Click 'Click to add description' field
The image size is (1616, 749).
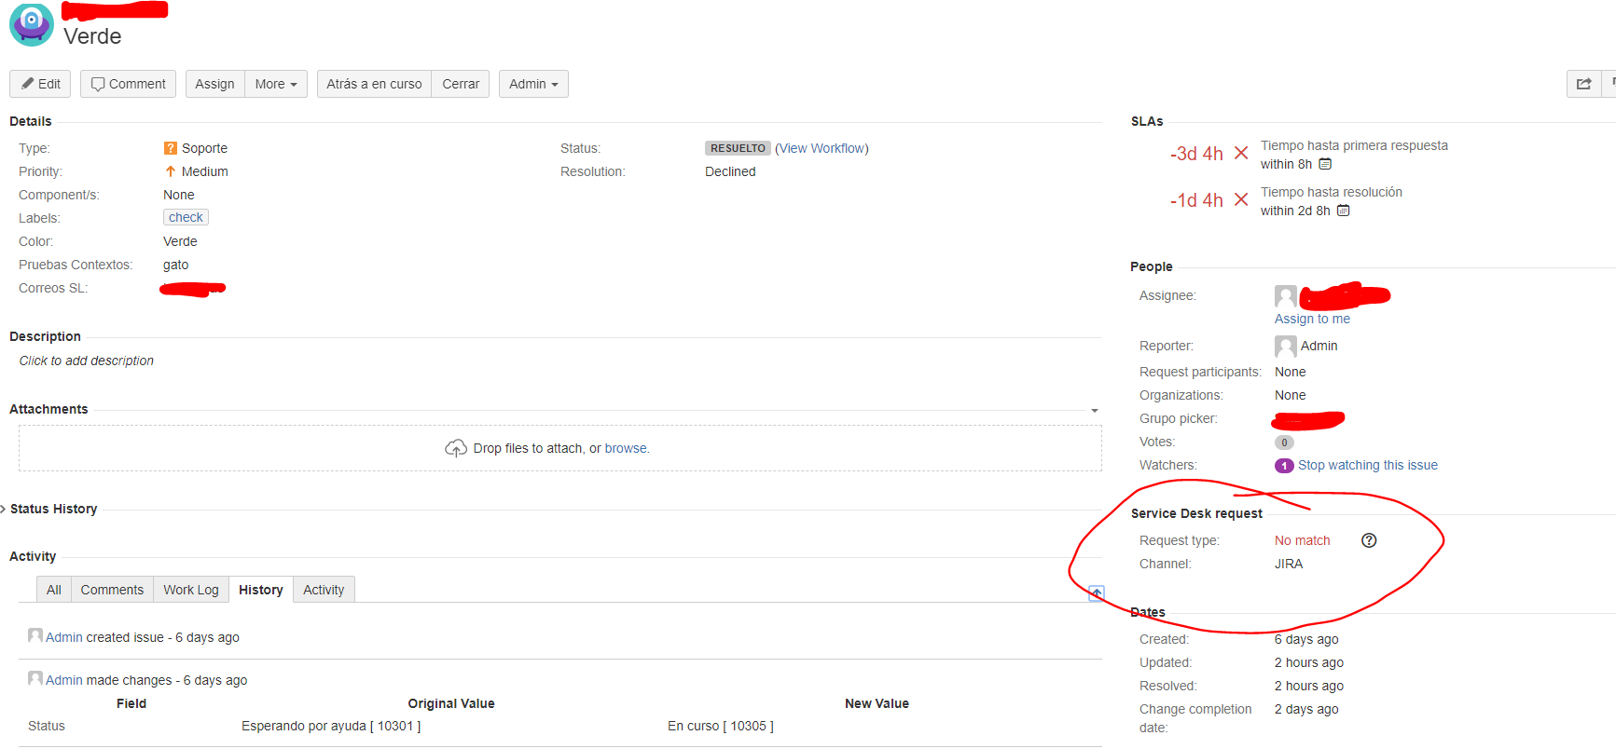(x=87, y=361)
